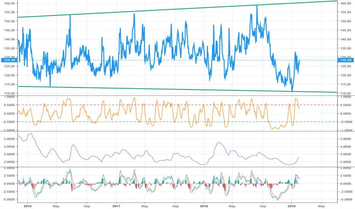The width and height of the screenshot is (355, 209).
Task: Click the 128.40 current price tag on right axis
Action: coord(346,60)
